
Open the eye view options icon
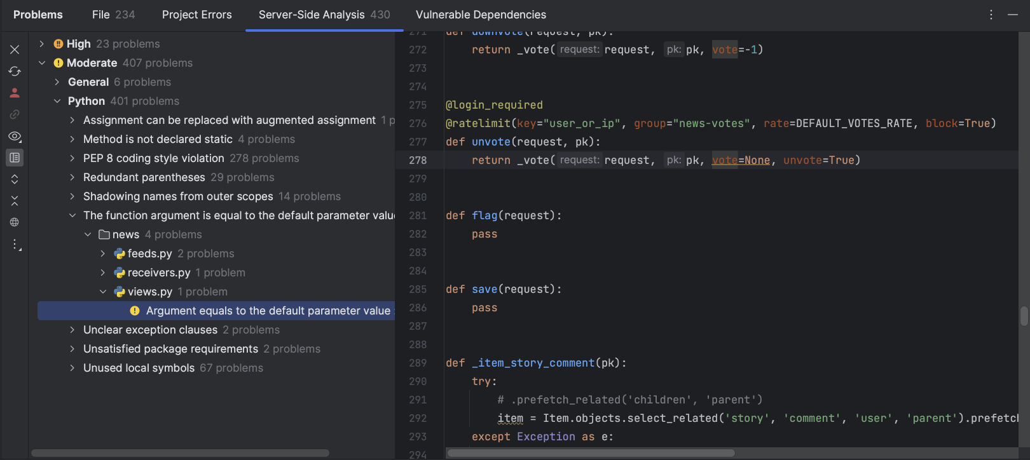(15, 137)
